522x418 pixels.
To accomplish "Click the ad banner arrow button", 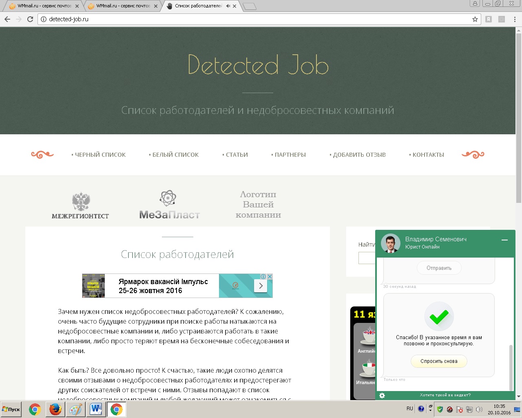I will pos(261,286).
